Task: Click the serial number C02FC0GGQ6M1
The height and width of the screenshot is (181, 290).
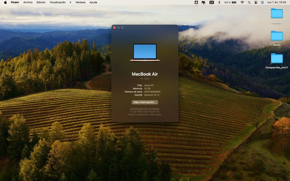Action: pos(152,92)
